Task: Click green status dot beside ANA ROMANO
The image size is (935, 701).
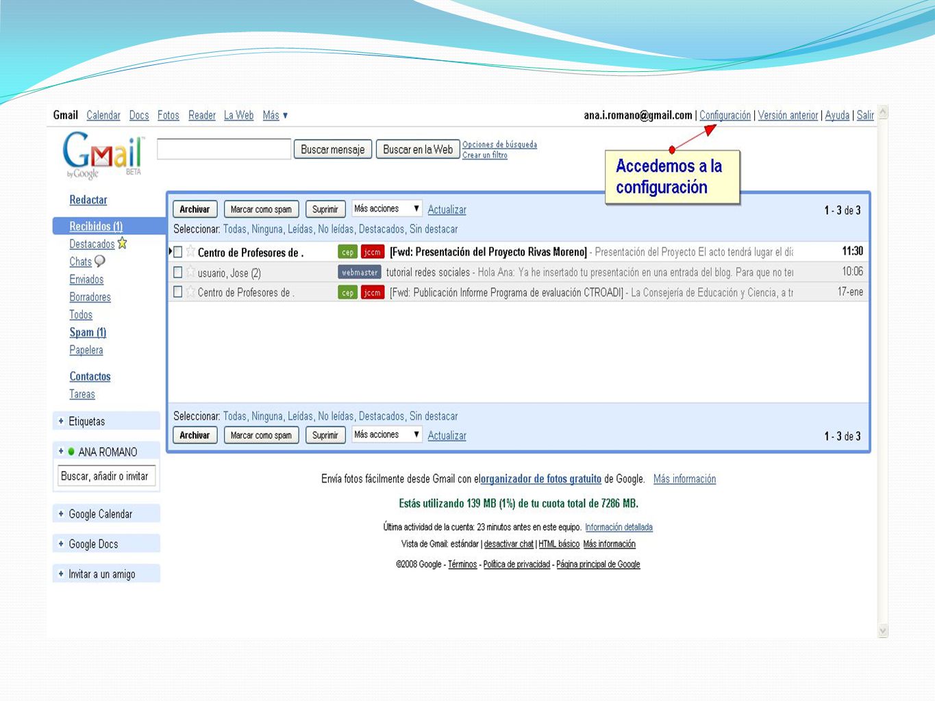Action: coord(71,451)
